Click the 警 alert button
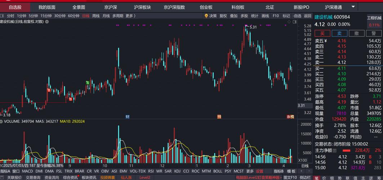Viewport: 383px width, 180px height. pos(374,33)
